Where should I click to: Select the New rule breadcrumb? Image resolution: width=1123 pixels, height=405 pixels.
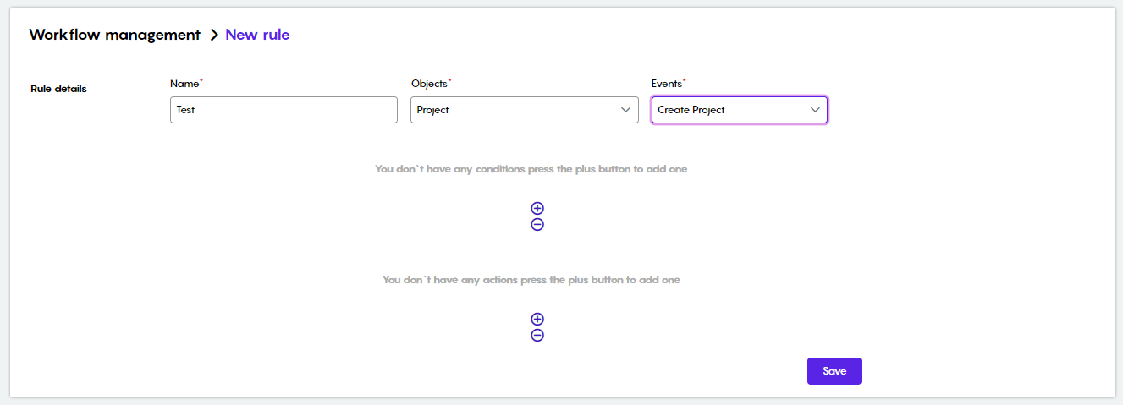pos(257,35)
